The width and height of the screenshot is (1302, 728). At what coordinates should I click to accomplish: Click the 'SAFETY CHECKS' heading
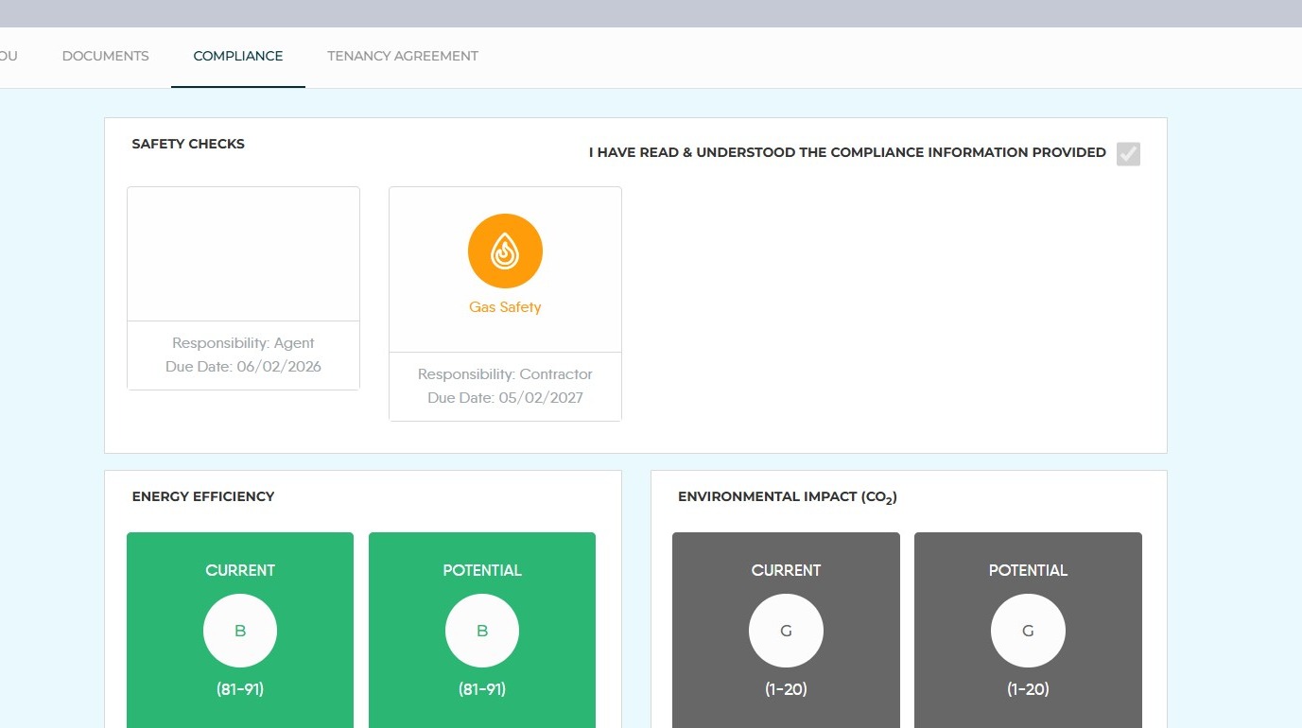click(188, 144)
